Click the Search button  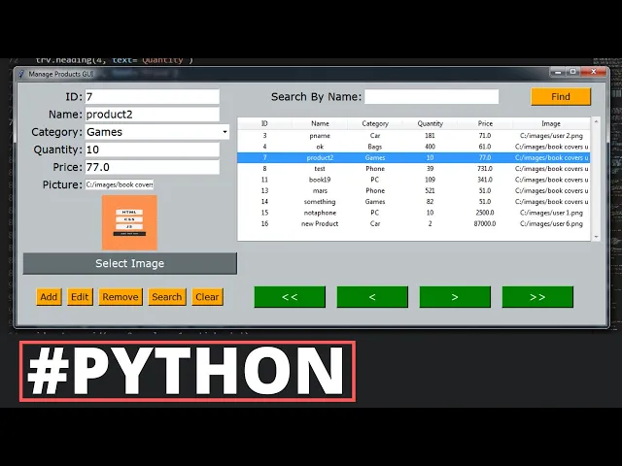coord(167,297)
